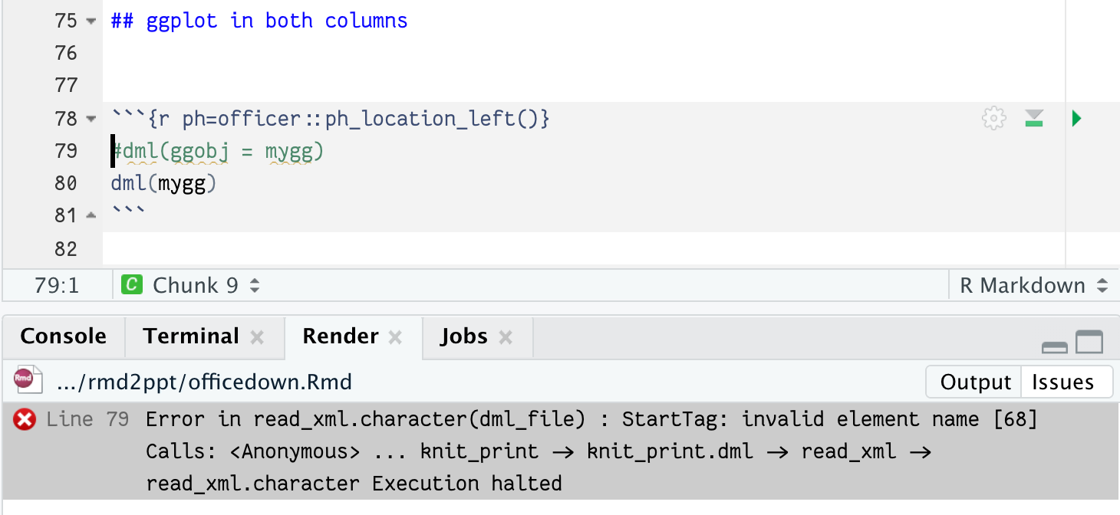The width and height of the screenshot is (1120, 515).
Task: Close the Render tab
Action: pos(396,337)
